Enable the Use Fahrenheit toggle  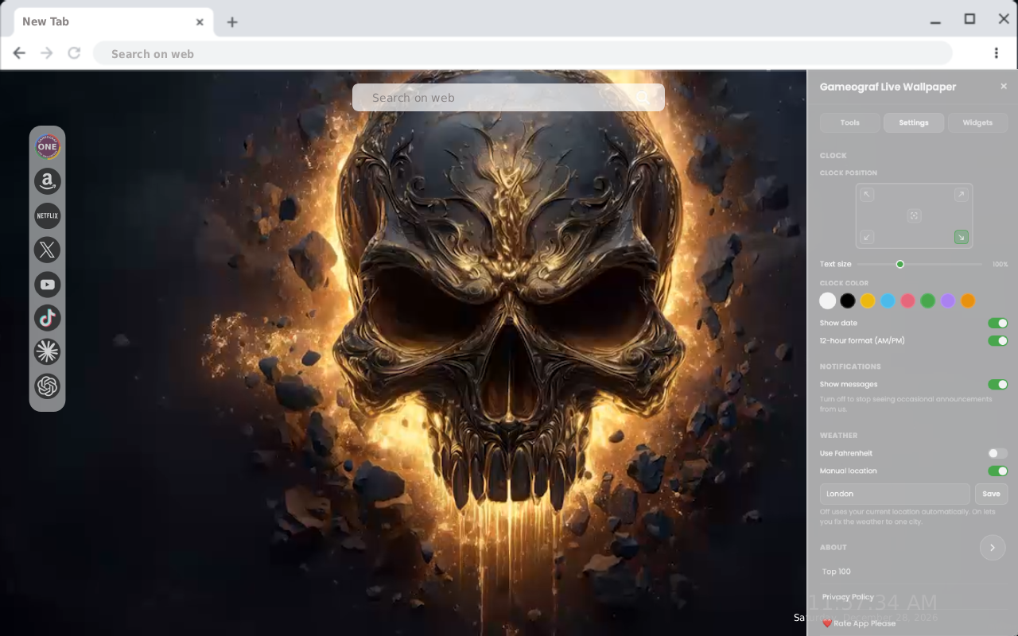tap(997, 453)
